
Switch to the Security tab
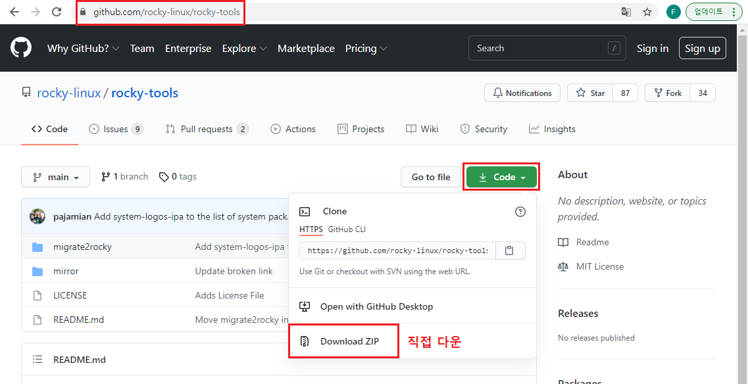click(484, 130)
